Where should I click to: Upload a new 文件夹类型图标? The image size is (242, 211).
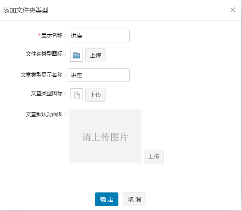[x=95, y=55]
